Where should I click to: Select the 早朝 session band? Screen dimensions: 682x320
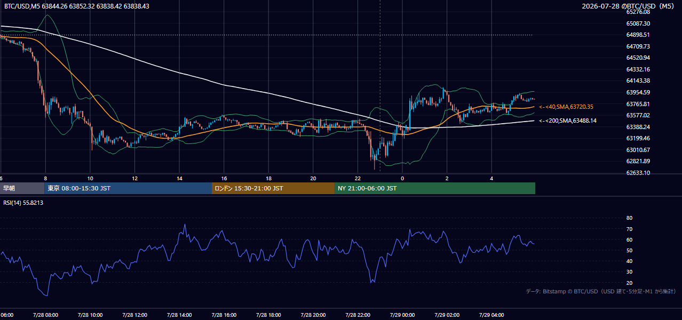pyautogui.click(x=22, y=188)
